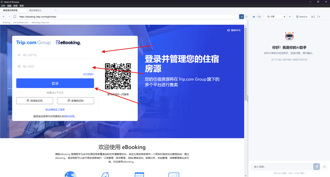Viewport: 330px width, 177px height.
Task: Send message with paper plane icon
Action: [x=317, y=167]
